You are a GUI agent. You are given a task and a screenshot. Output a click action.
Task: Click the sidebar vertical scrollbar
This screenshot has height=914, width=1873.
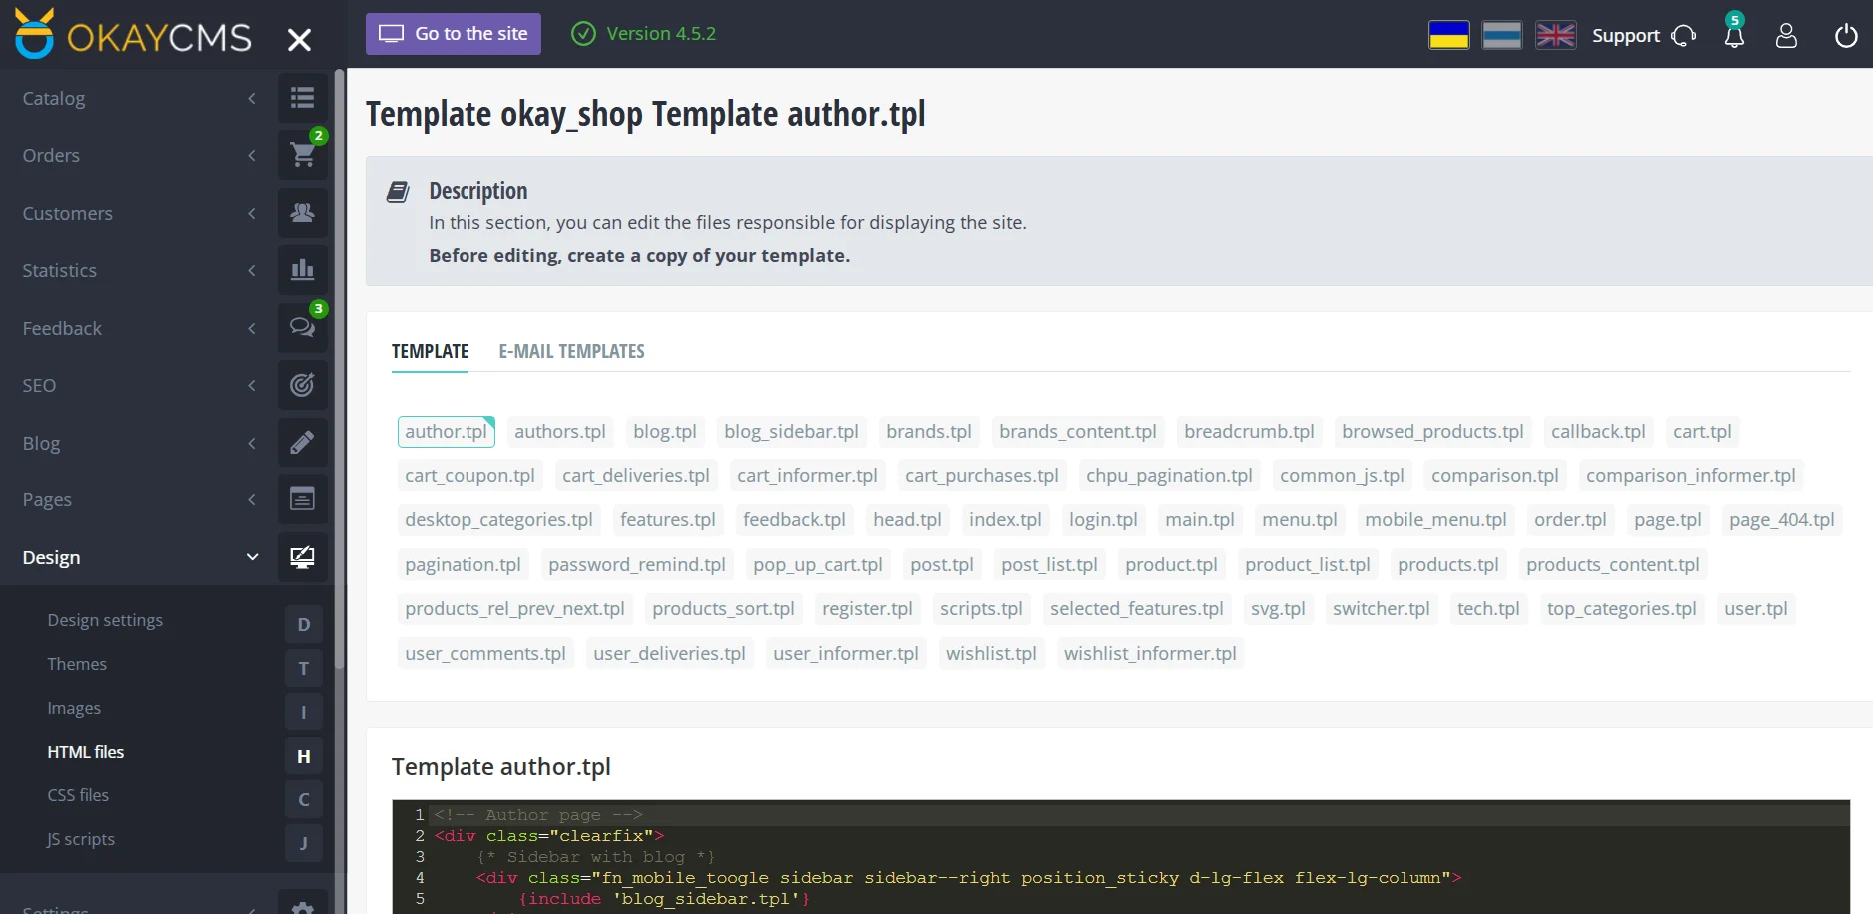(x=340, y=400)
